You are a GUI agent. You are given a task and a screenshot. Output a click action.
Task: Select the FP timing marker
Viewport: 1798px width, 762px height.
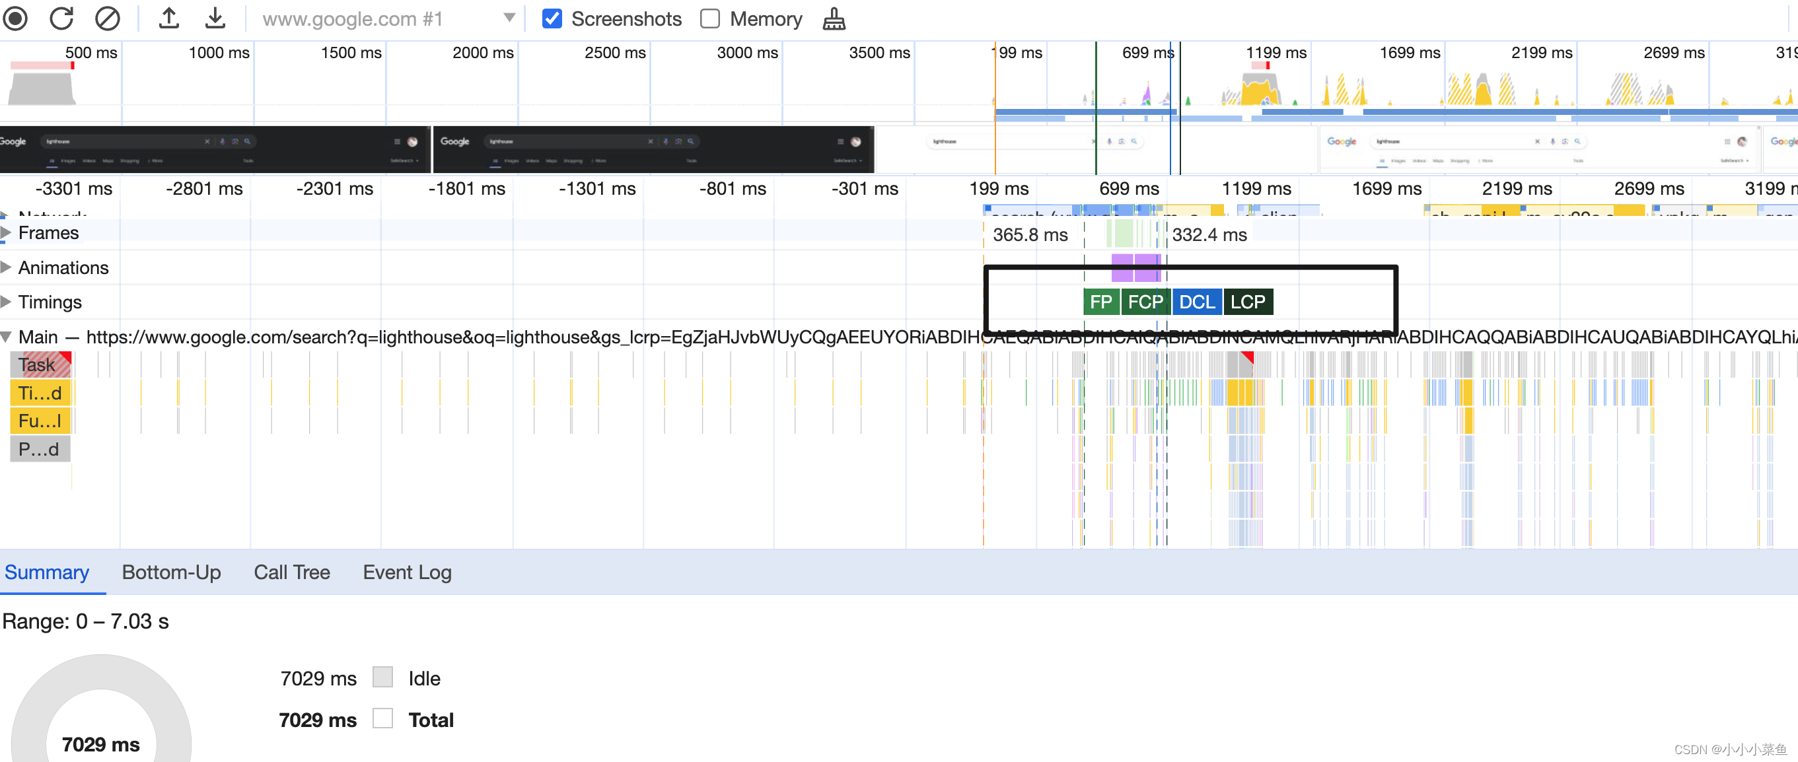[1100, 302]
